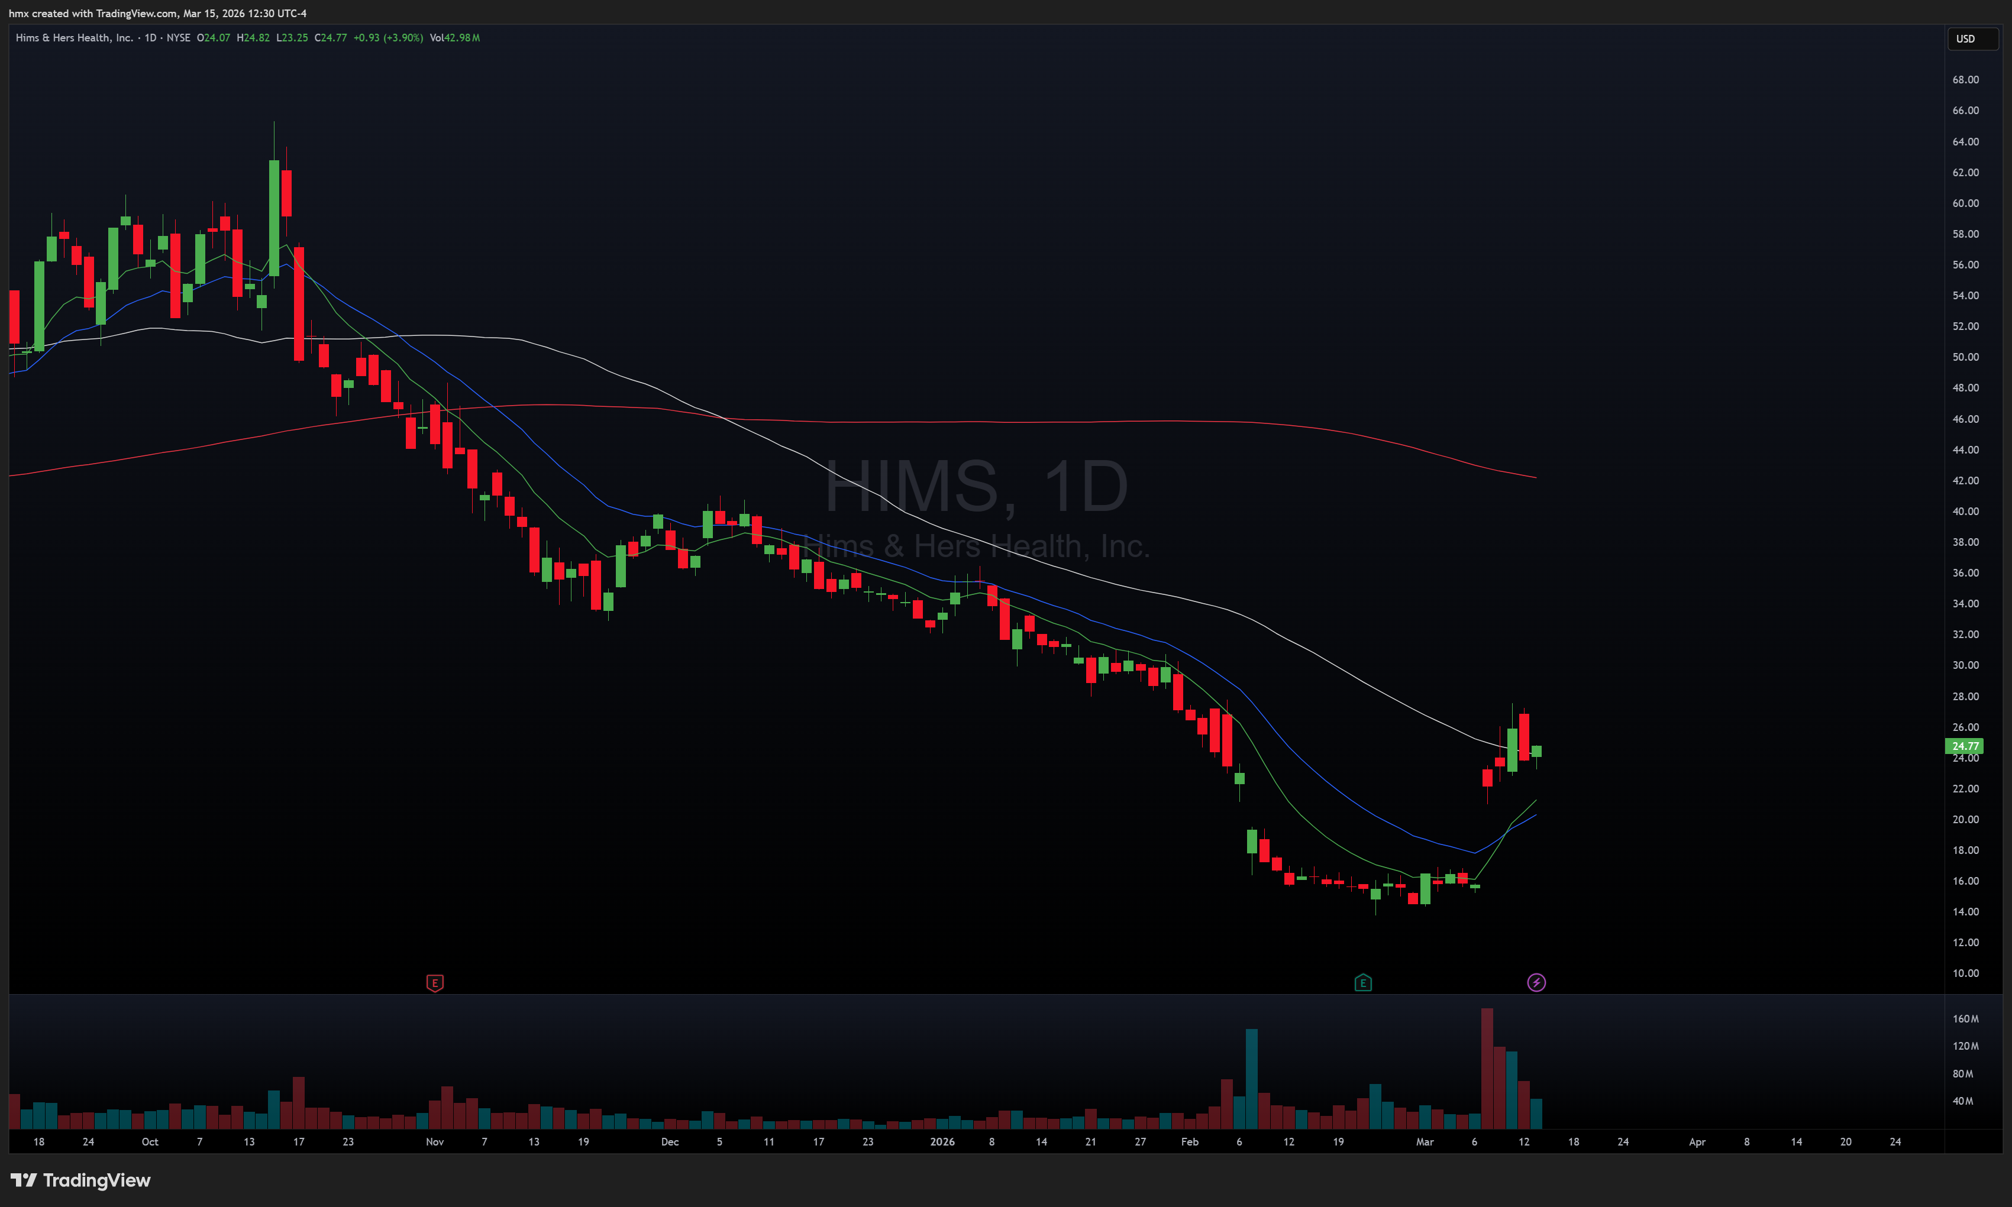This screenshot has height=1207, width=2012.
Task: Click the 160M label on volume axis
Action: [1965, 1018]
